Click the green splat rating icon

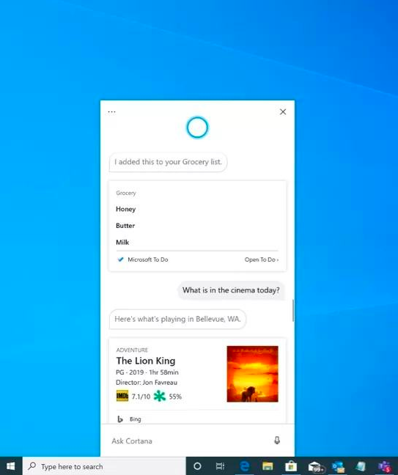160,396
